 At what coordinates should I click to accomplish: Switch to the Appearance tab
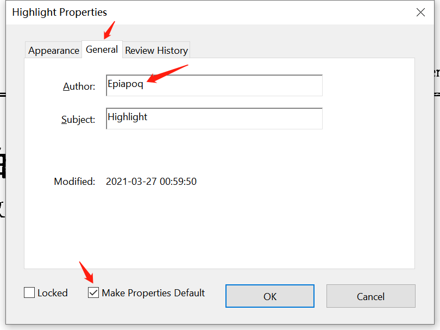point(54,50)
